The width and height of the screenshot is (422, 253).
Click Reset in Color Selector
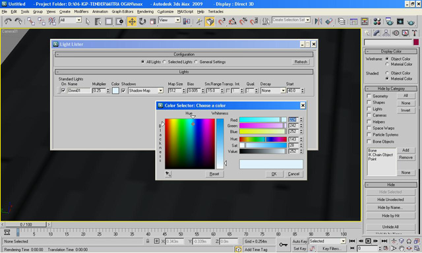(x=214, y=174)
